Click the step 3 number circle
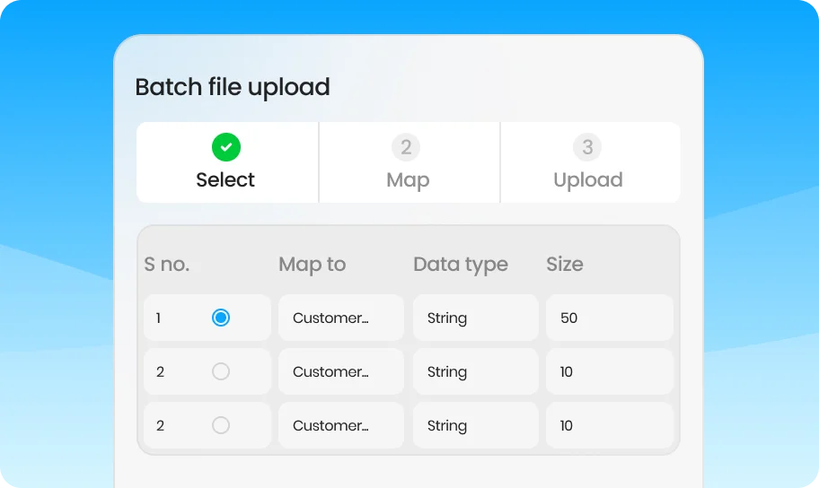Screen dimensions: 819x488 click(x=587, y=147)
